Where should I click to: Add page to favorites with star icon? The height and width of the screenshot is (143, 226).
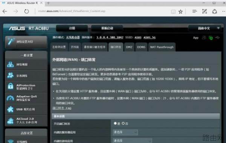click(180, 11)
